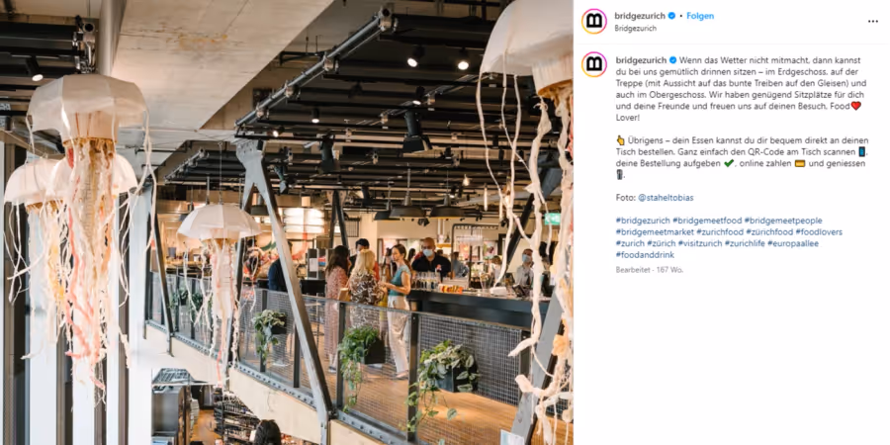The height and width of the screenshot is (445, 890).
Task: Open bridgezurich username in post header
Action: tap(641, 16)
